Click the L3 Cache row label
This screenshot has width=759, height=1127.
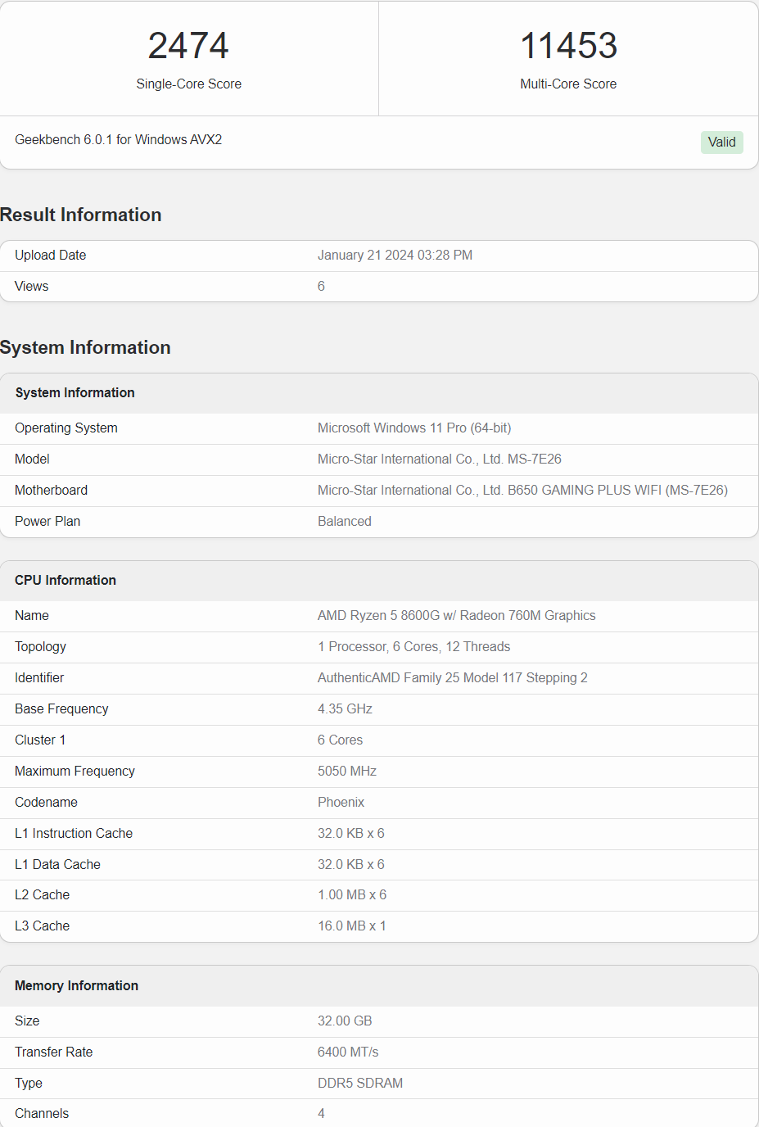[43, 926]
